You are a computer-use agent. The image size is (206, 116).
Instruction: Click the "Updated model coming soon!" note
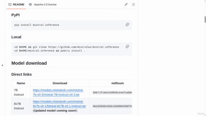click(x=55, y=111)
